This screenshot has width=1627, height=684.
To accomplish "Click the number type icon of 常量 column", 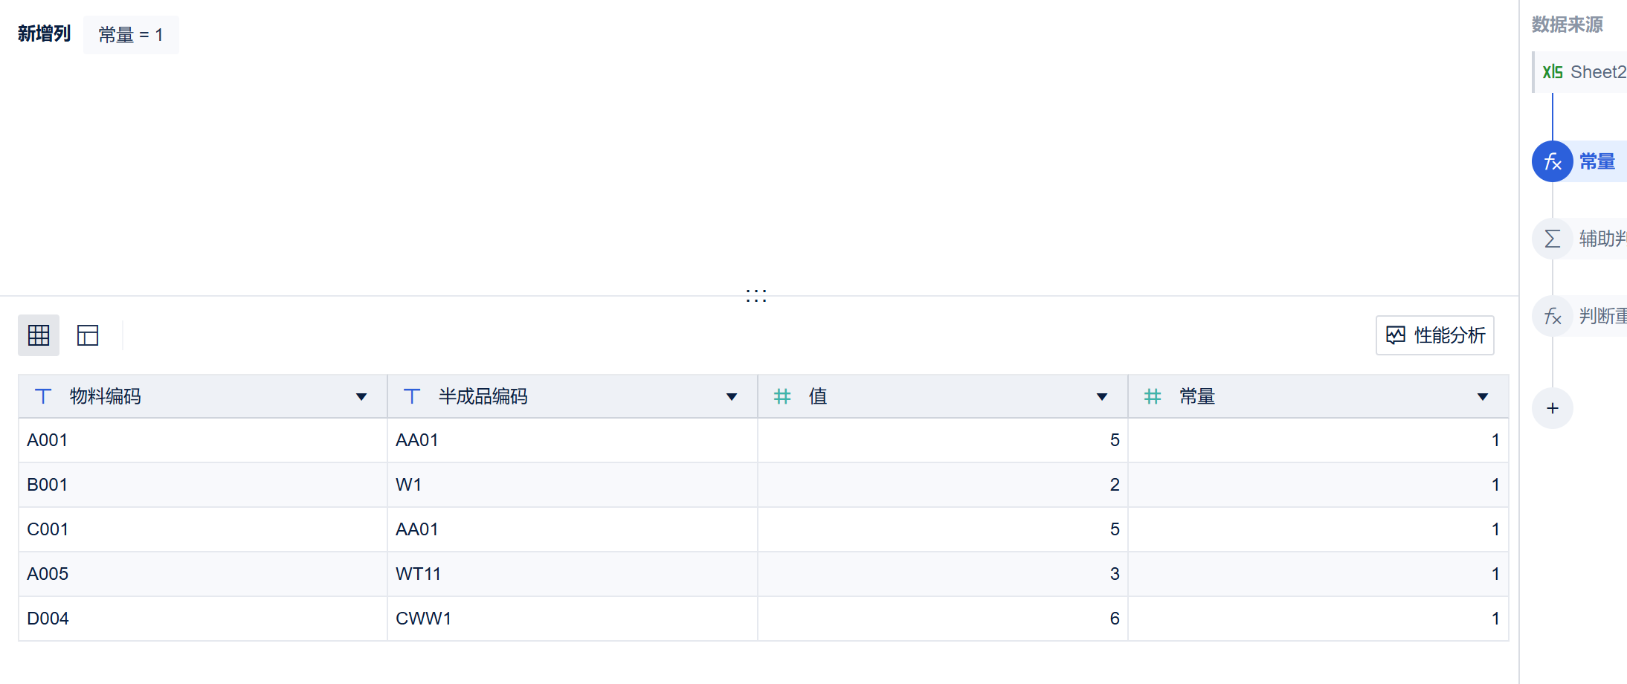I will coord(1153,396).
